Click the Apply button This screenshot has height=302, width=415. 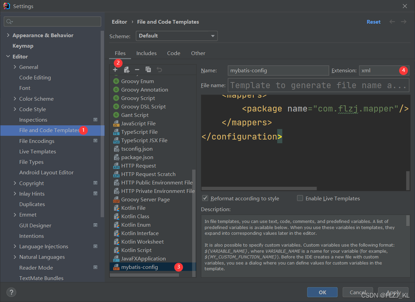(393, 292)
